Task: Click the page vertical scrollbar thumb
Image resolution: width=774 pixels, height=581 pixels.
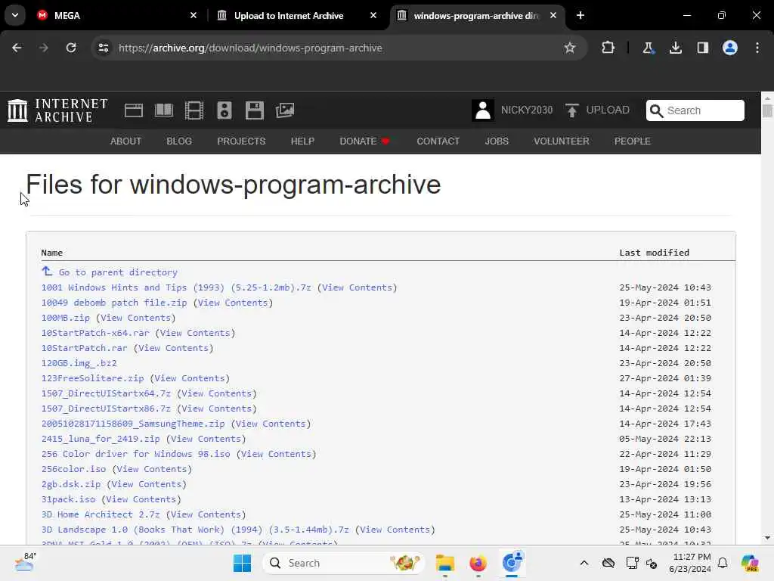Action: click(767, 110)
